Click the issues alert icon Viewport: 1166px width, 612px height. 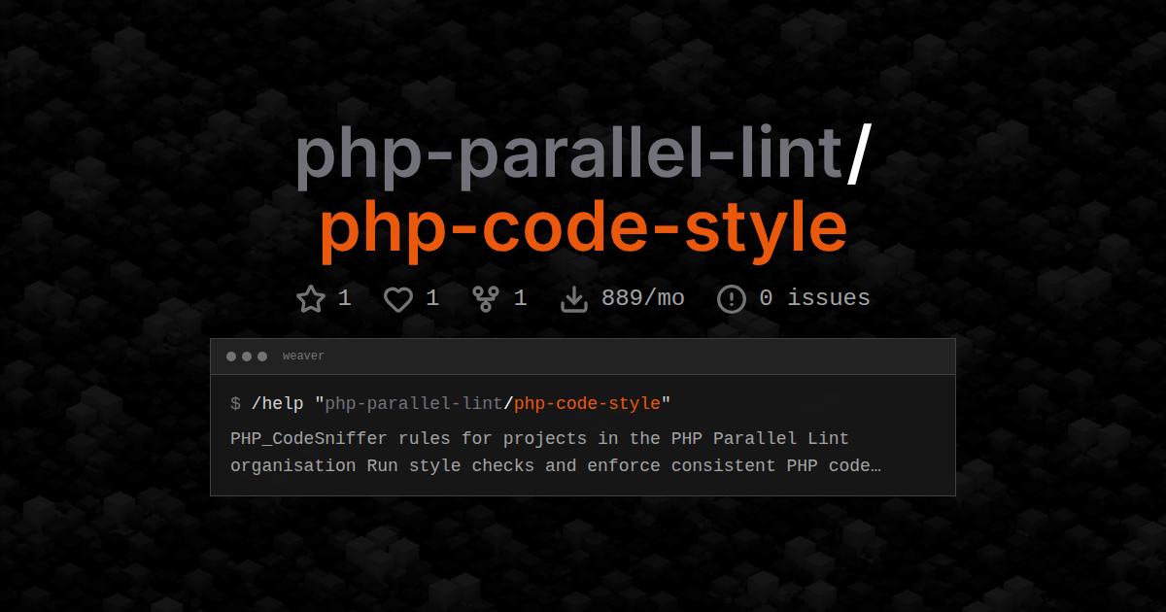point(731,298)
